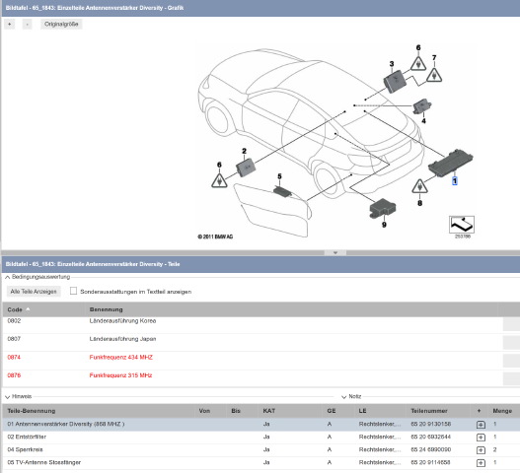Zoom out graphic with minus button

(28, 25)
